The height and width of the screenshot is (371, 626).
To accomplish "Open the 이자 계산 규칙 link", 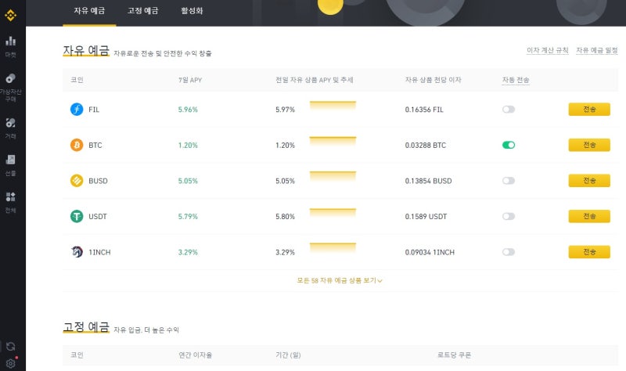I will click(547, 50).
